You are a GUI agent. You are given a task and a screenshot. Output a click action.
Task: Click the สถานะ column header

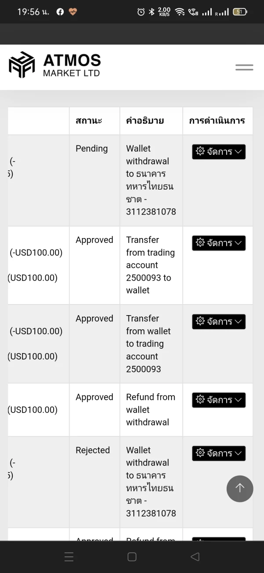coord(89,121)
